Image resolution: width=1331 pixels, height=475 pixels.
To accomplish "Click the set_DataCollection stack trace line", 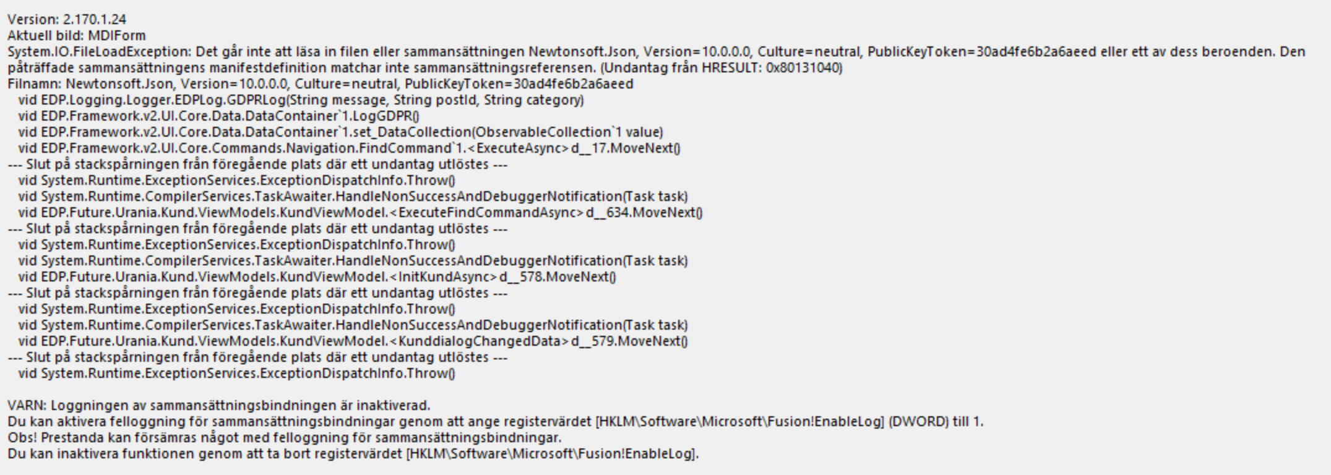I will click(340, 132).
